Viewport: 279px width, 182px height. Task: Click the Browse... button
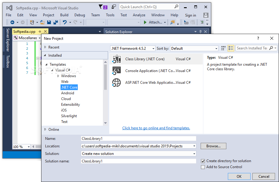(213, 146)
